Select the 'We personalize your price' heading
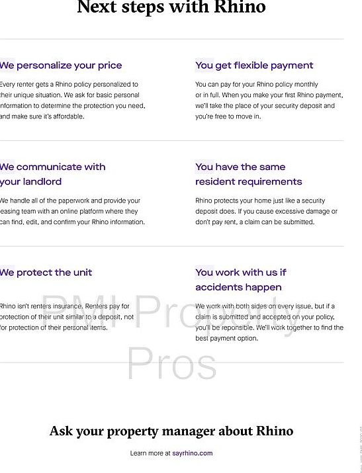The image size is (362, 473). coord(61,65)
